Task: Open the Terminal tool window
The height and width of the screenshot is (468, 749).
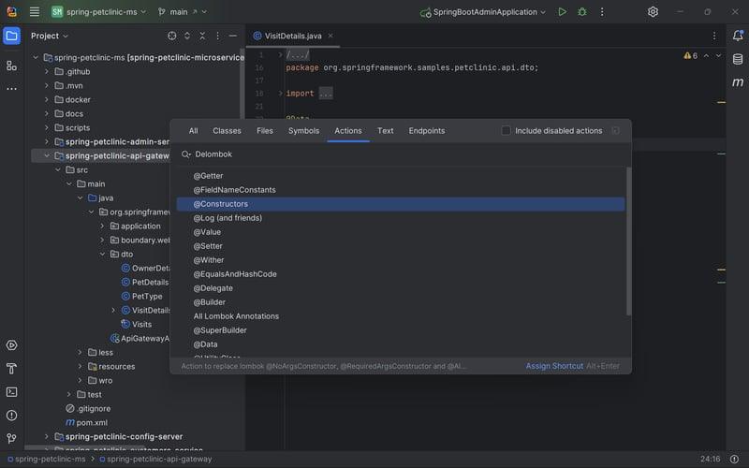Action: (11, 392)
